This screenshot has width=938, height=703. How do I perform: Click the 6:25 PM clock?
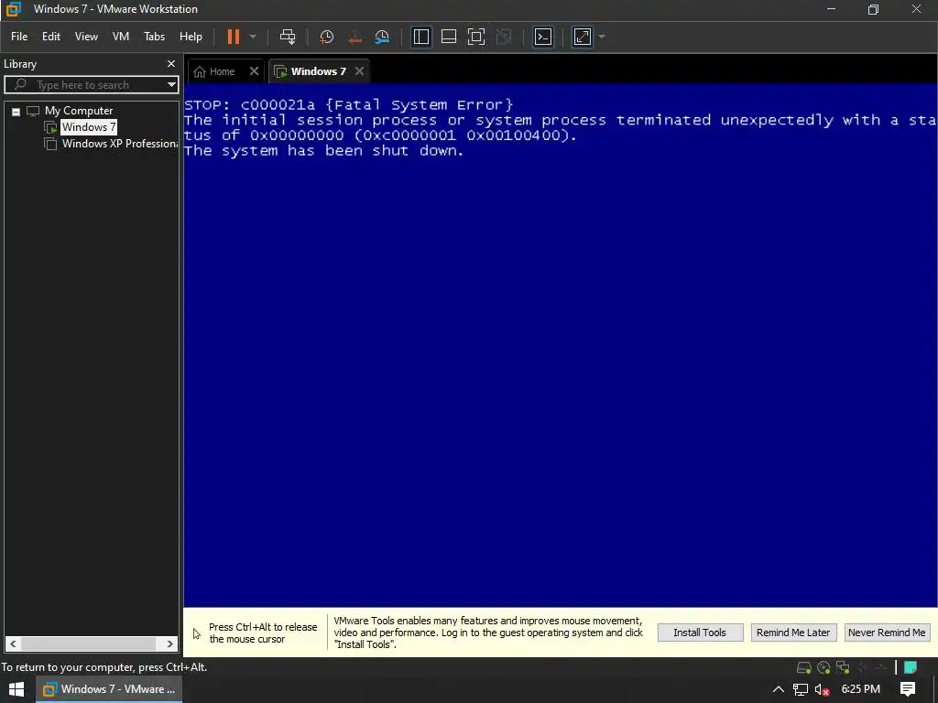(x=860, y=689)
